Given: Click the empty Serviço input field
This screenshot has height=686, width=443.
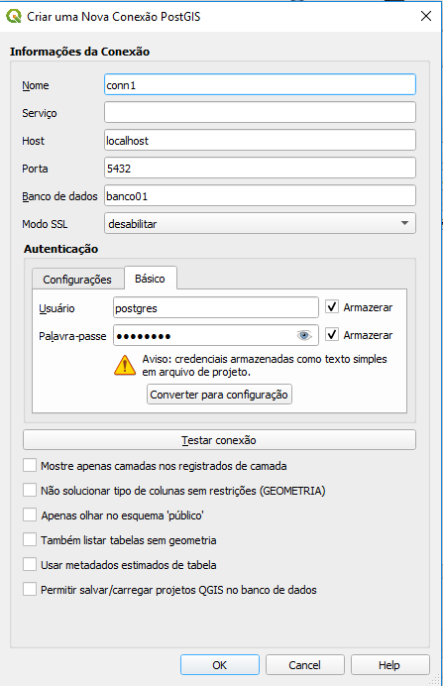Looking at the screenshot, I should tap(260, 112).
